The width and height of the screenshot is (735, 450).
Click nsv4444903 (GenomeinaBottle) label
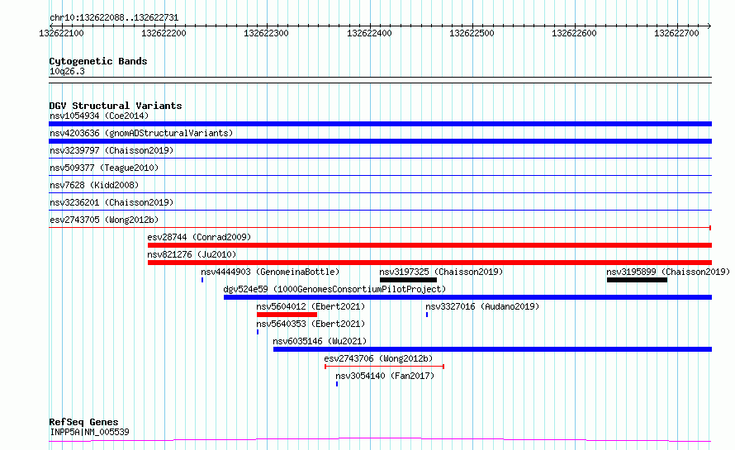[270, 272]
